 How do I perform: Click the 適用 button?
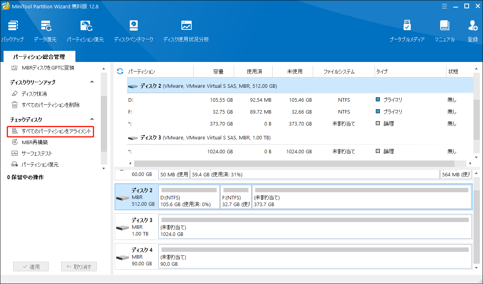(31, 267)
